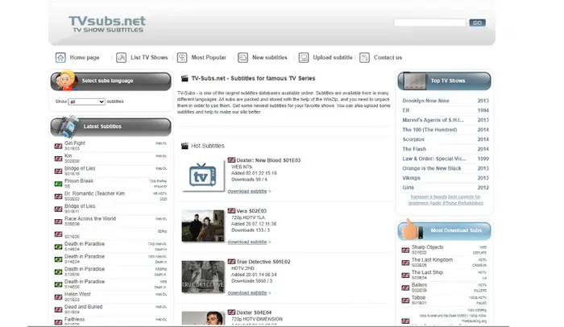Go to the New subtitles page

269,57
